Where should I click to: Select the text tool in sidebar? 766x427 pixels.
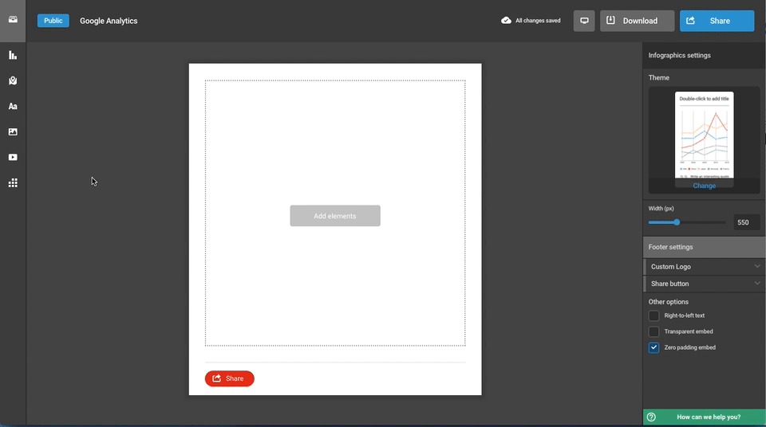13,106
